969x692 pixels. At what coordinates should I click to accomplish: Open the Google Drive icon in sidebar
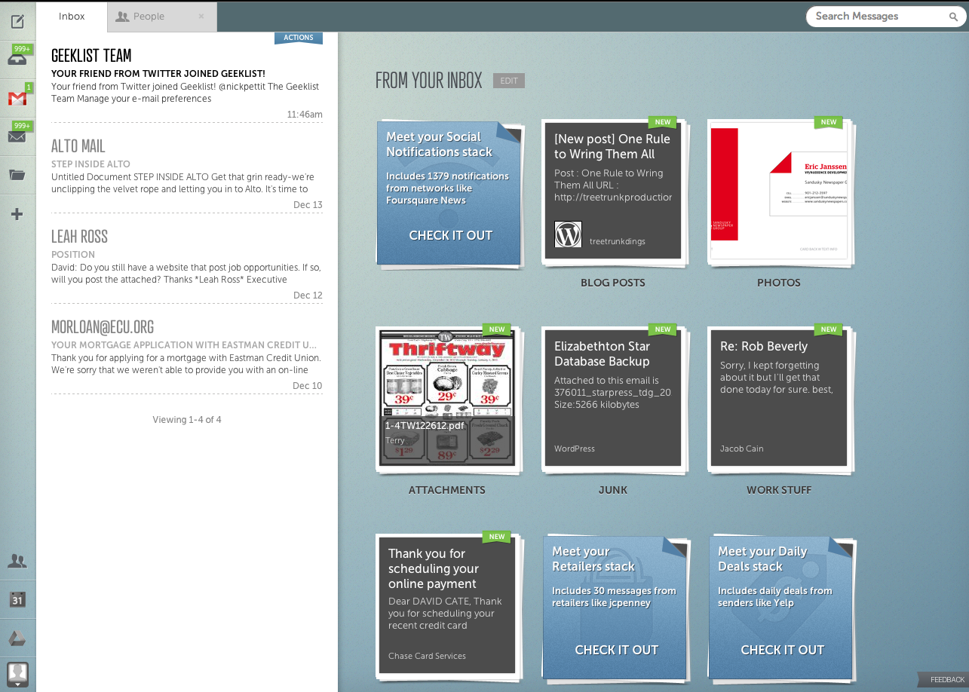[17, 638]
